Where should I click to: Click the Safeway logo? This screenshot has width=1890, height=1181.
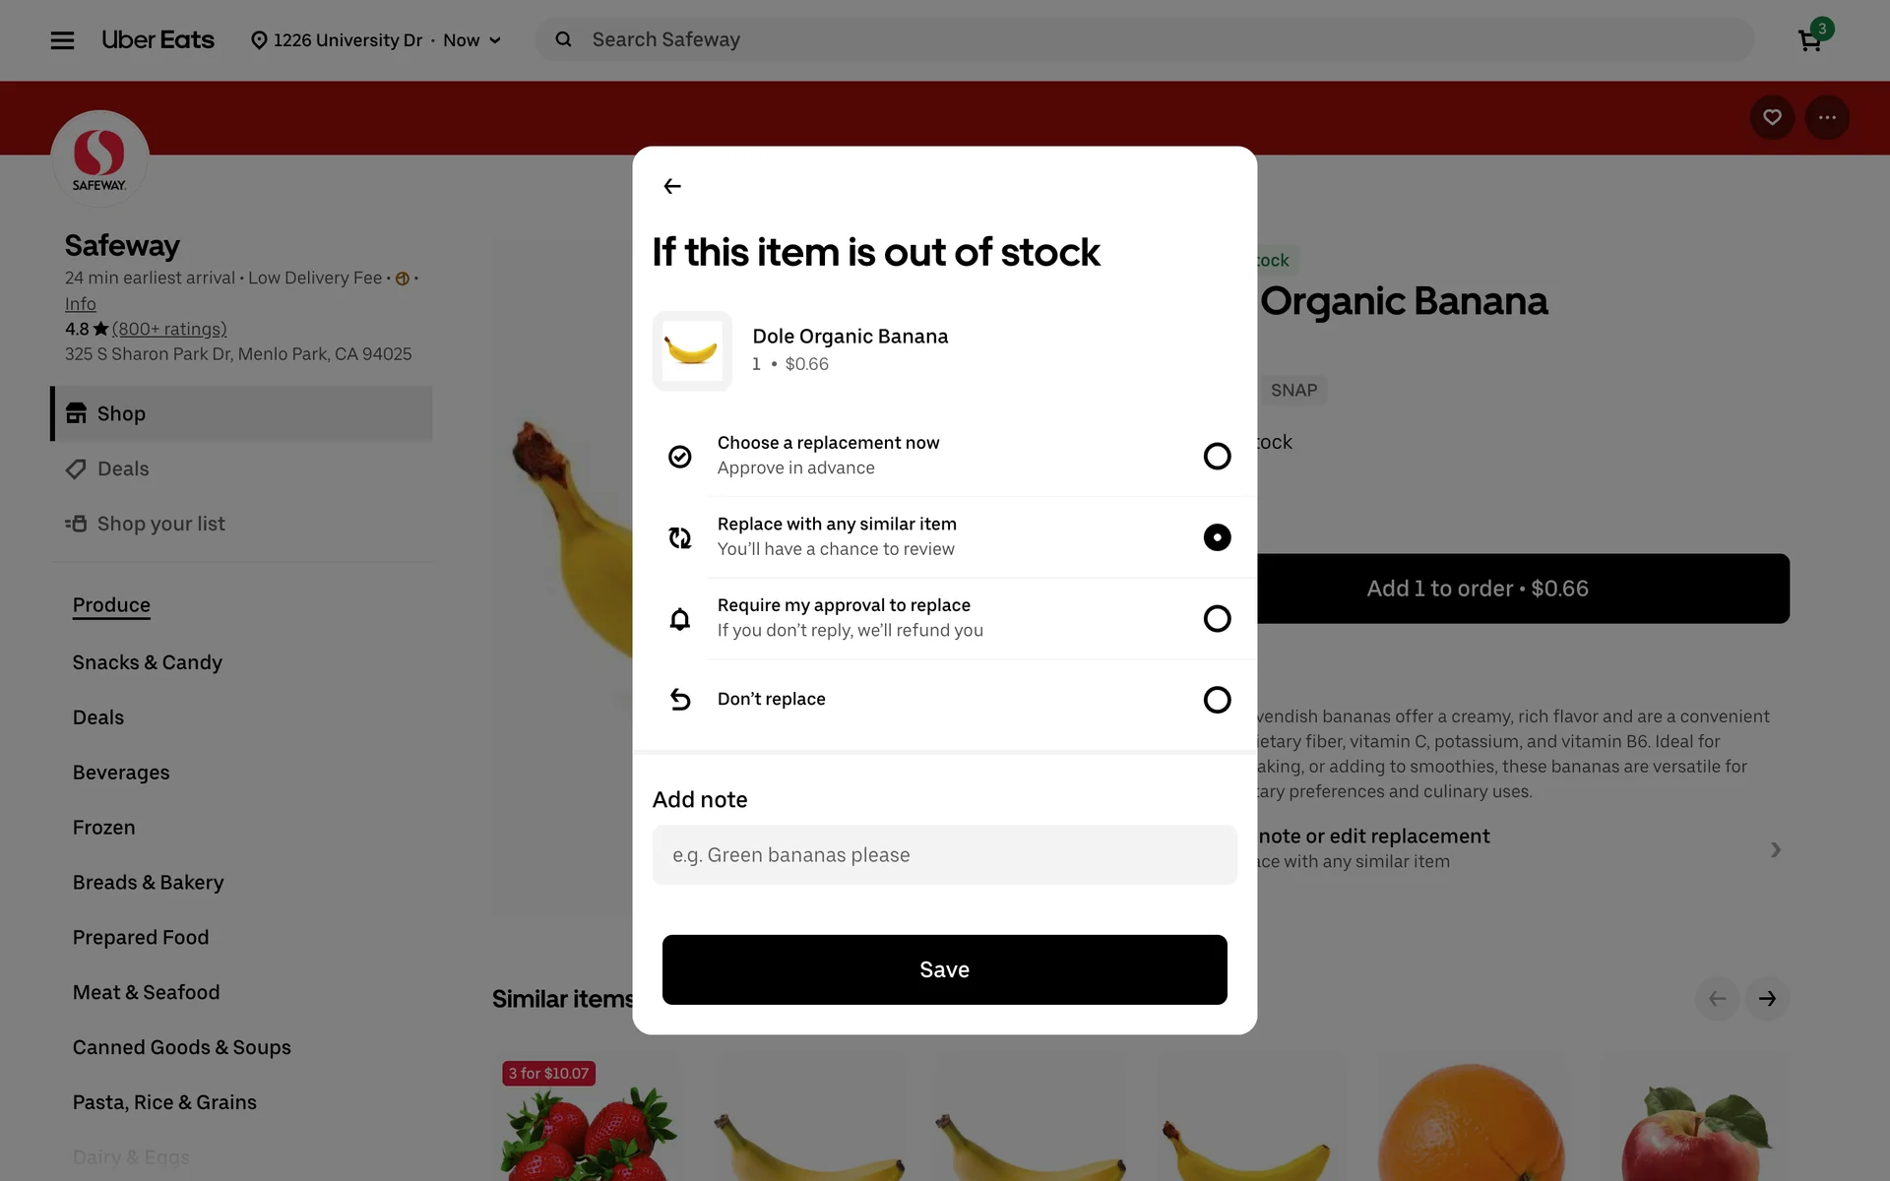tap(99, 158)
